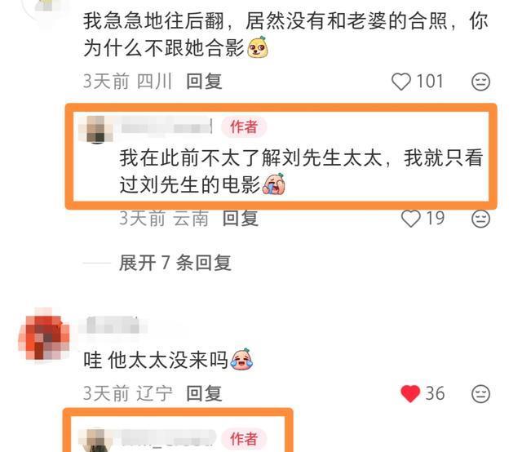Reply (回复) to the author's Yunnan comment
The height and width of the screenshot is (452, 522).
pyautogui.click(x=241, y=219)
